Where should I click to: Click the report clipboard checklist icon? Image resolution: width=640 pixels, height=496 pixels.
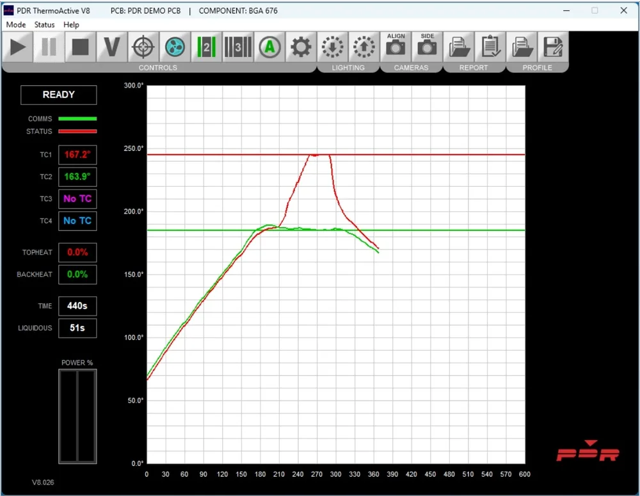click(x=490, y=47)
